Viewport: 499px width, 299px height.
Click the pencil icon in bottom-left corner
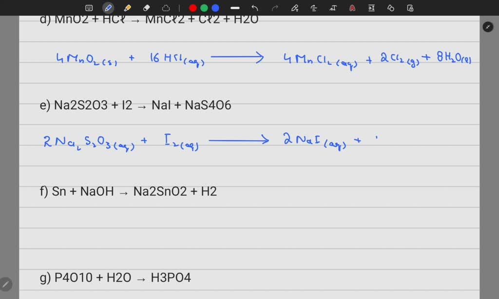click(5, 284)
